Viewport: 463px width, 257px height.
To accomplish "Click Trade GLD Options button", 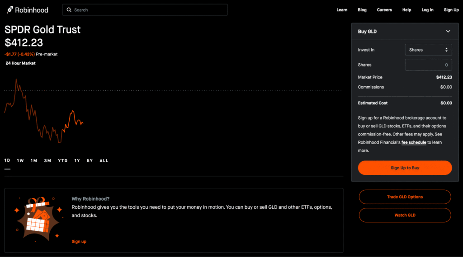I will coord(405,197).
